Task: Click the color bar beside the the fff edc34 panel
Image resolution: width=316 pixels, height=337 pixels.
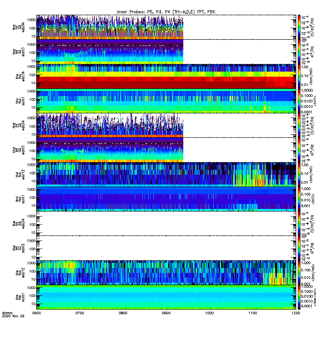Action: click(299, 224)
